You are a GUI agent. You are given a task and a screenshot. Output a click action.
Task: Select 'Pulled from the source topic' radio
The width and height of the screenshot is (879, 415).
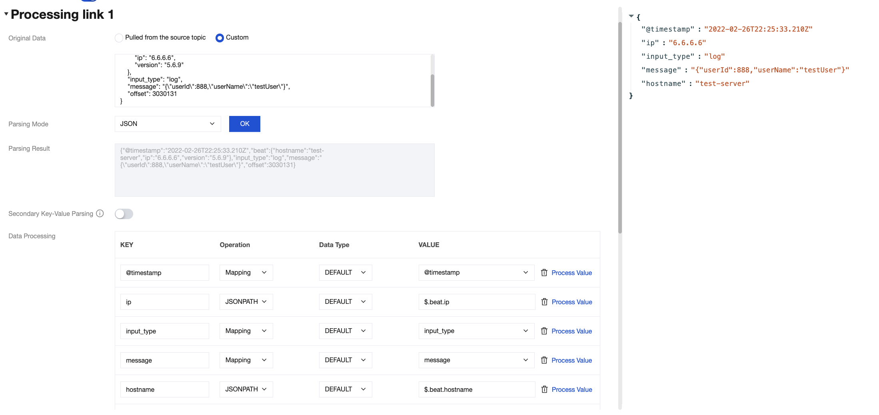pyautogui.click(x=119, y=38)
